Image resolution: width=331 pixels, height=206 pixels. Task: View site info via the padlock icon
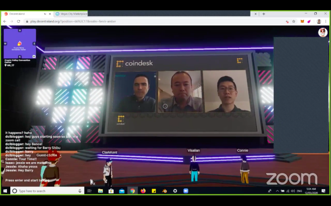pyautogui.click(x=27, y=21)
